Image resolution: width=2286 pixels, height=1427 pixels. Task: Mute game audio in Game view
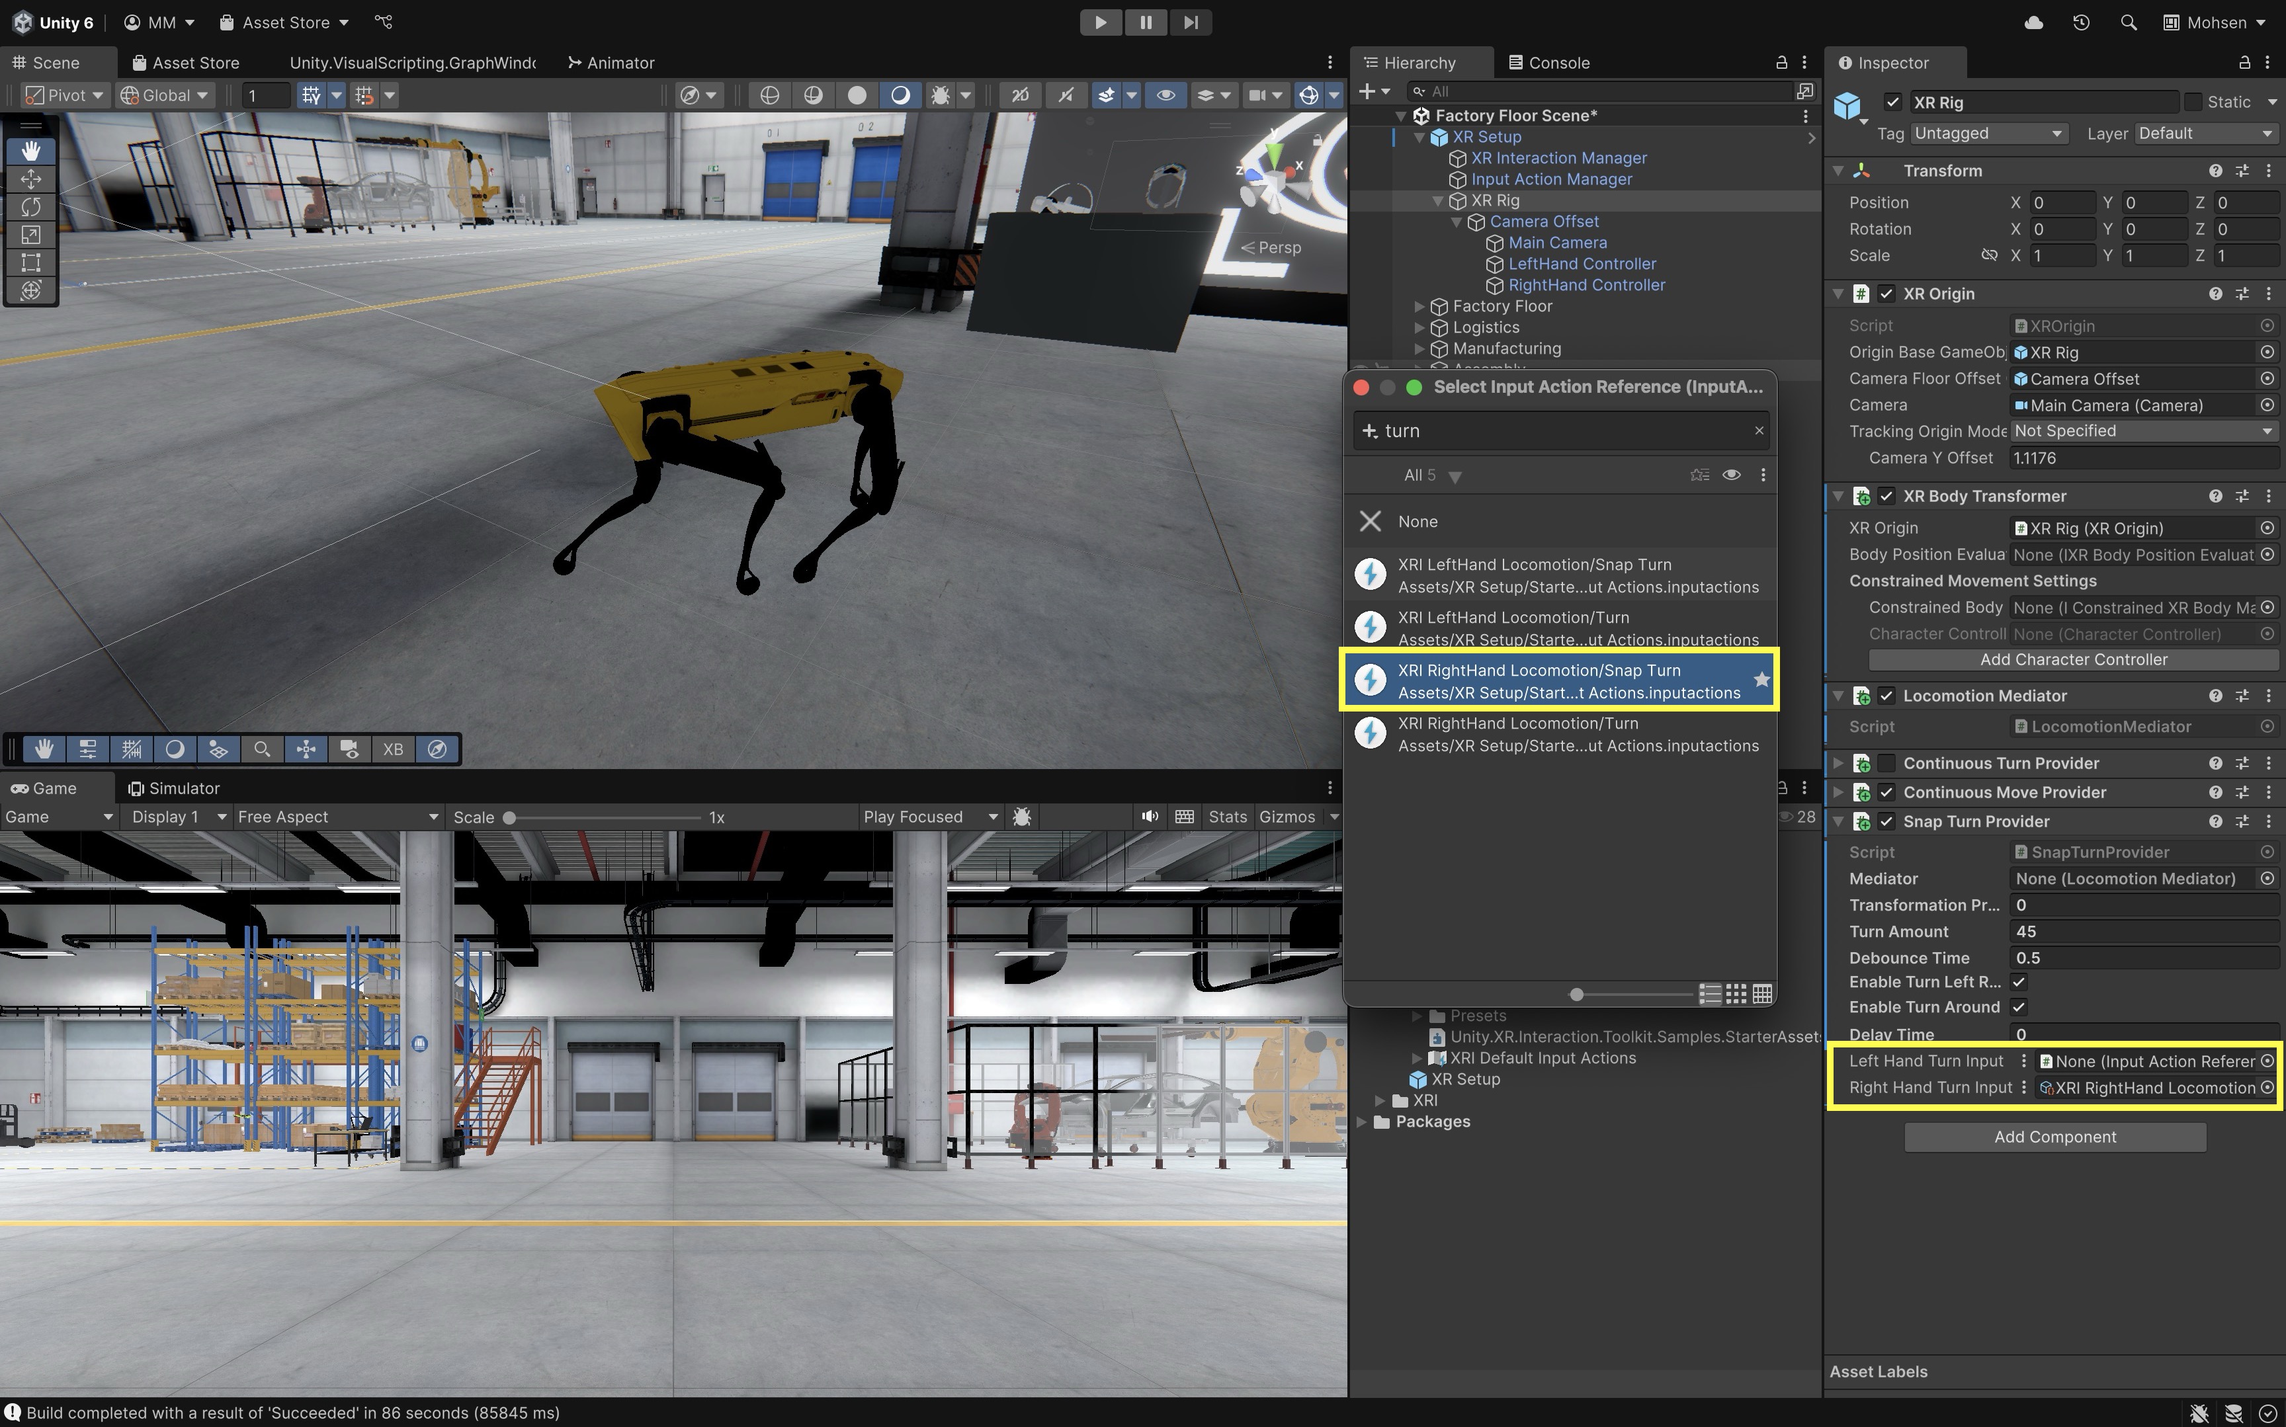click(1150, 817)
